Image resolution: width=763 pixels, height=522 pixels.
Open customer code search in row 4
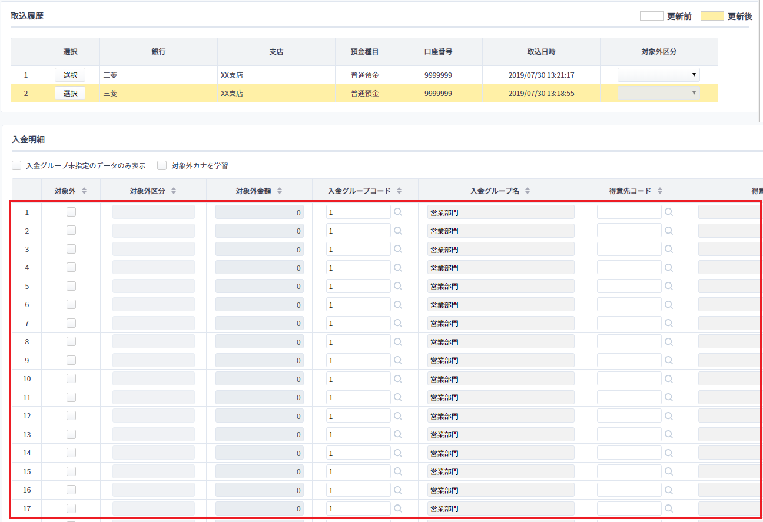click(x=669, y=268)
